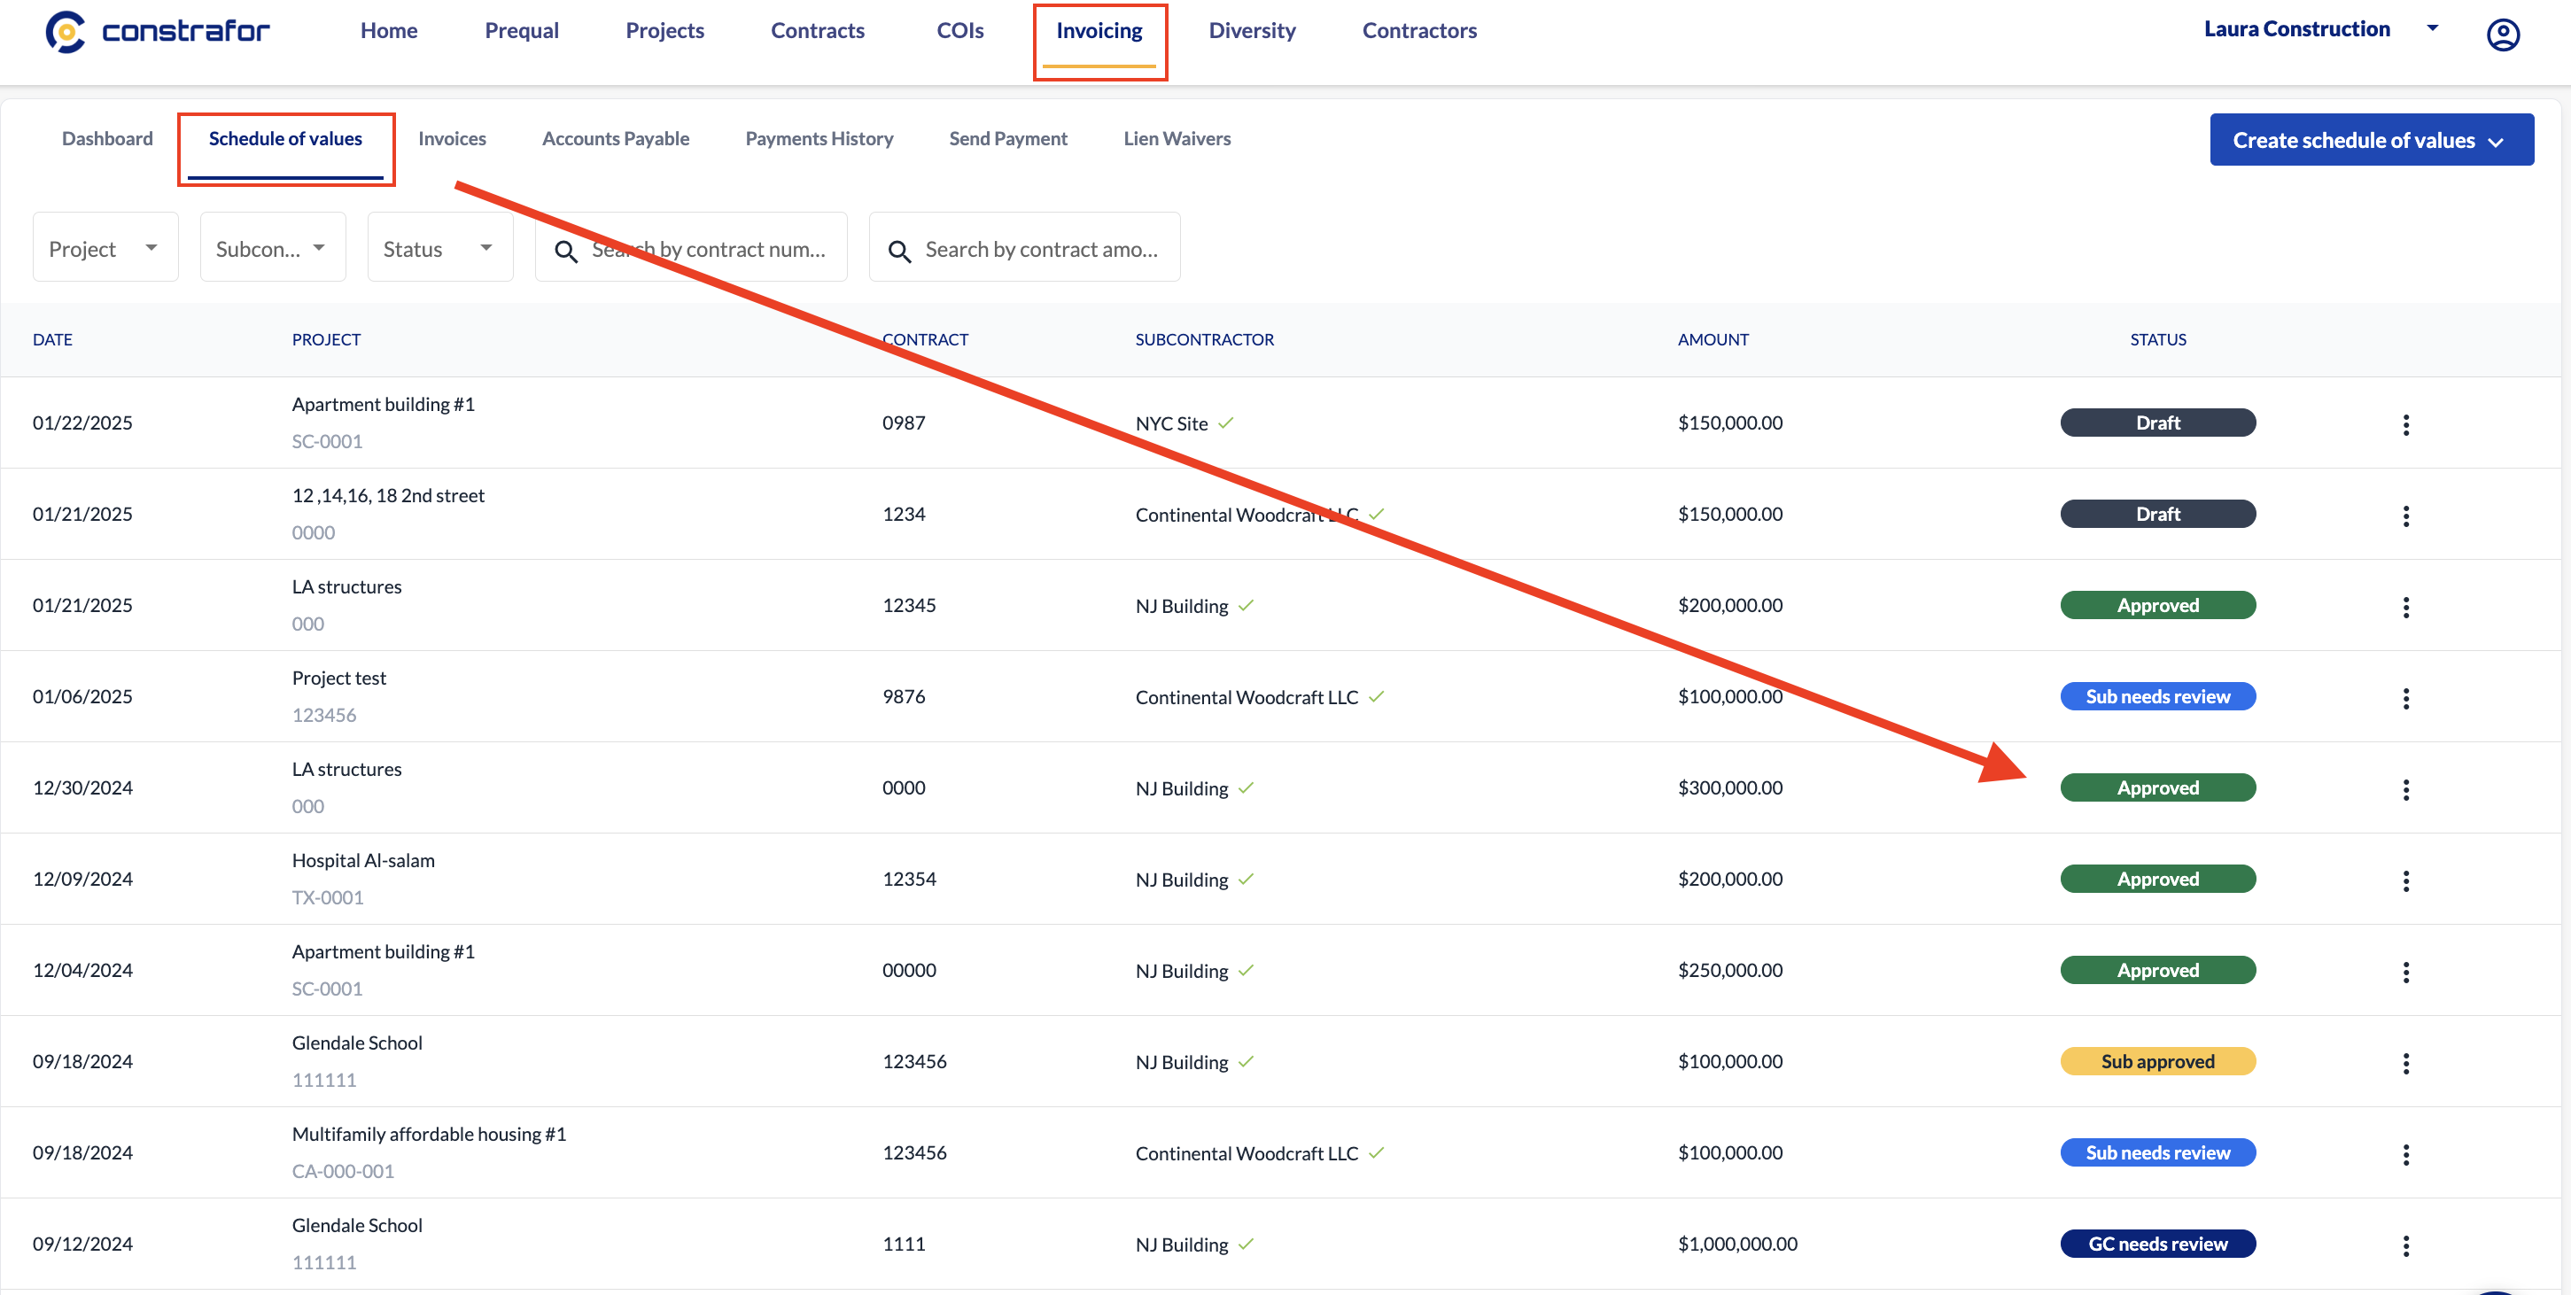Open kebab menu for Hospital Al-salam row
Viewport: 2571px width, 1295px height.
(x=2405, y=881)
